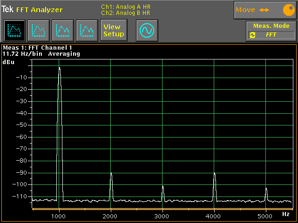Click the FFT Analyzer title
The height and width of the screenshot is (223, 298).
point(39,10)
